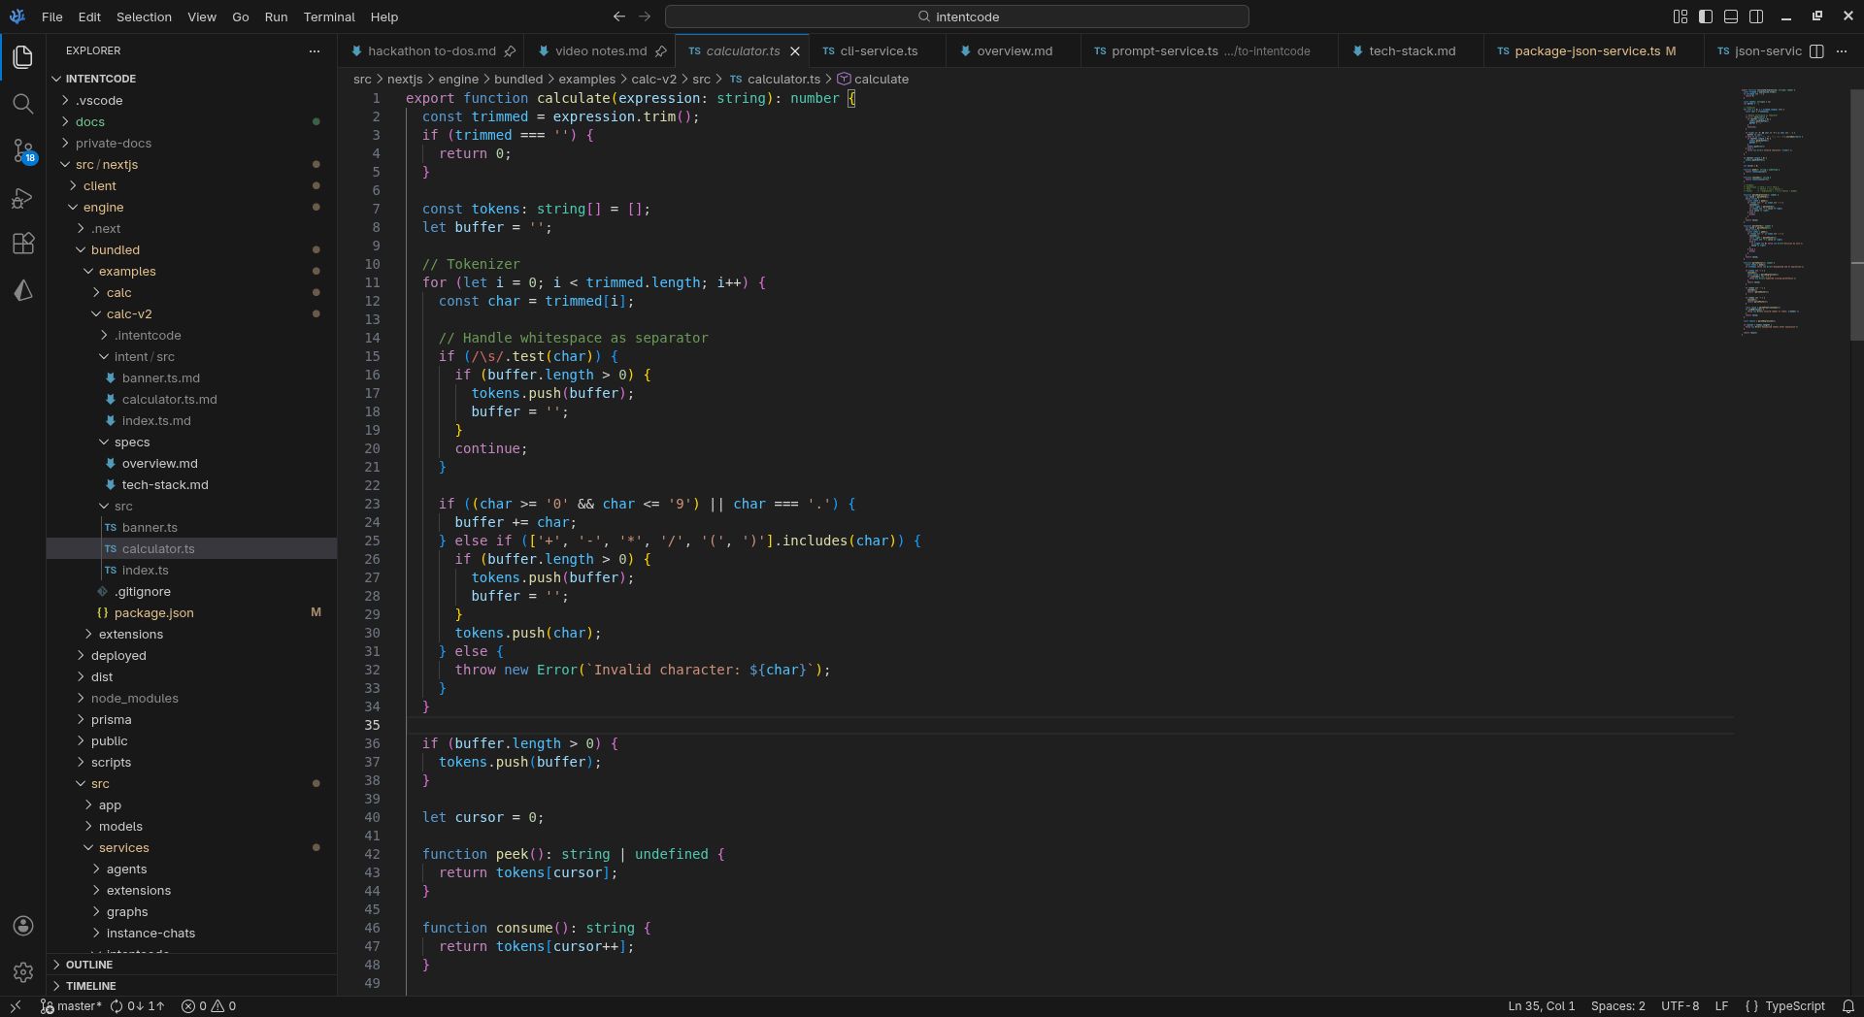The width and height of the screenshot is (1864, 1017).
Task: Switch to the cli-service.ts tab
Action: click(878, 51)
